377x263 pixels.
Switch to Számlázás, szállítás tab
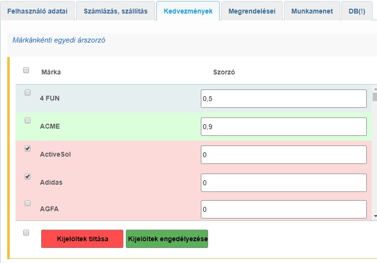click(115, 11)
